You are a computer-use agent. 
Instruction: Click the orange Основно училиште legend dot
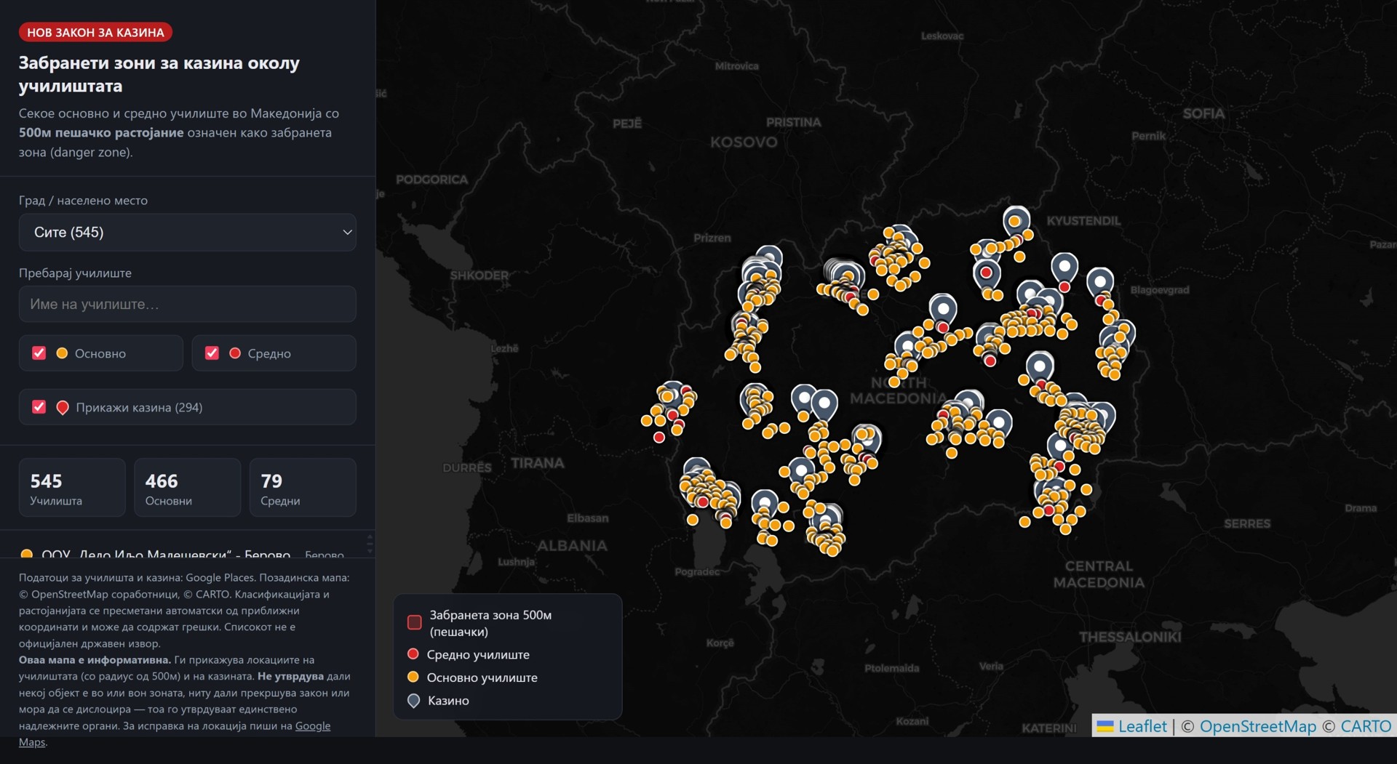pyautogui.click(x=413, y=677)
